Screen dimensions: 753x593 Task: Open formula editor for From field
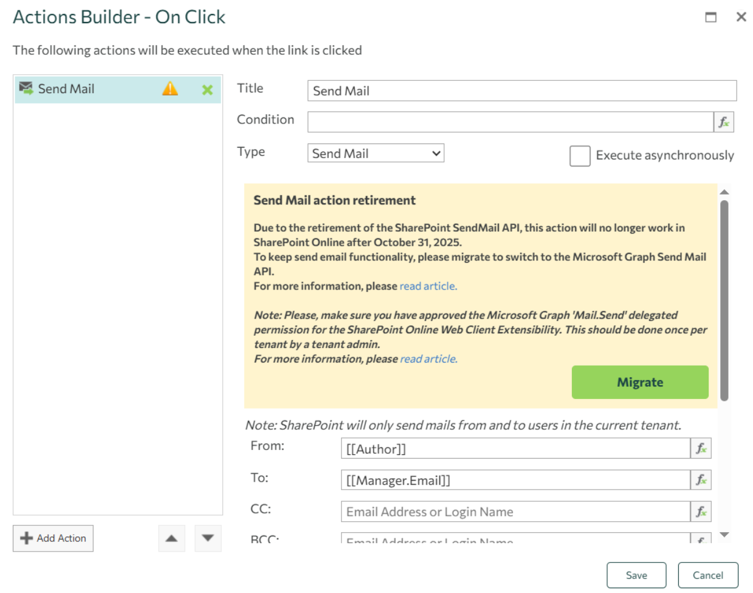click(x=701, y=449)
